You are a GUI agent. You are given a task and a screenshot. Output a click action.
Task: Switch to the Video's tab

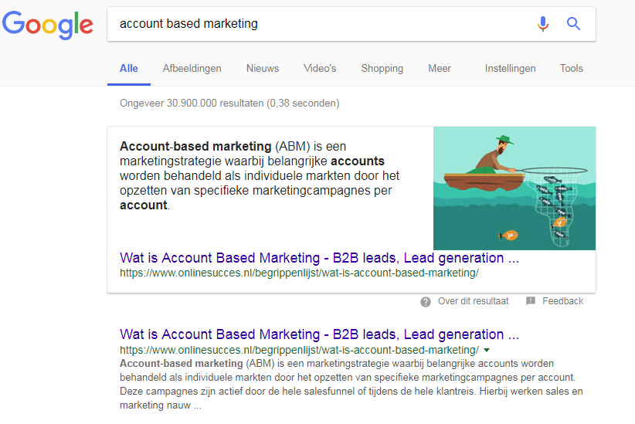(320, 69)
